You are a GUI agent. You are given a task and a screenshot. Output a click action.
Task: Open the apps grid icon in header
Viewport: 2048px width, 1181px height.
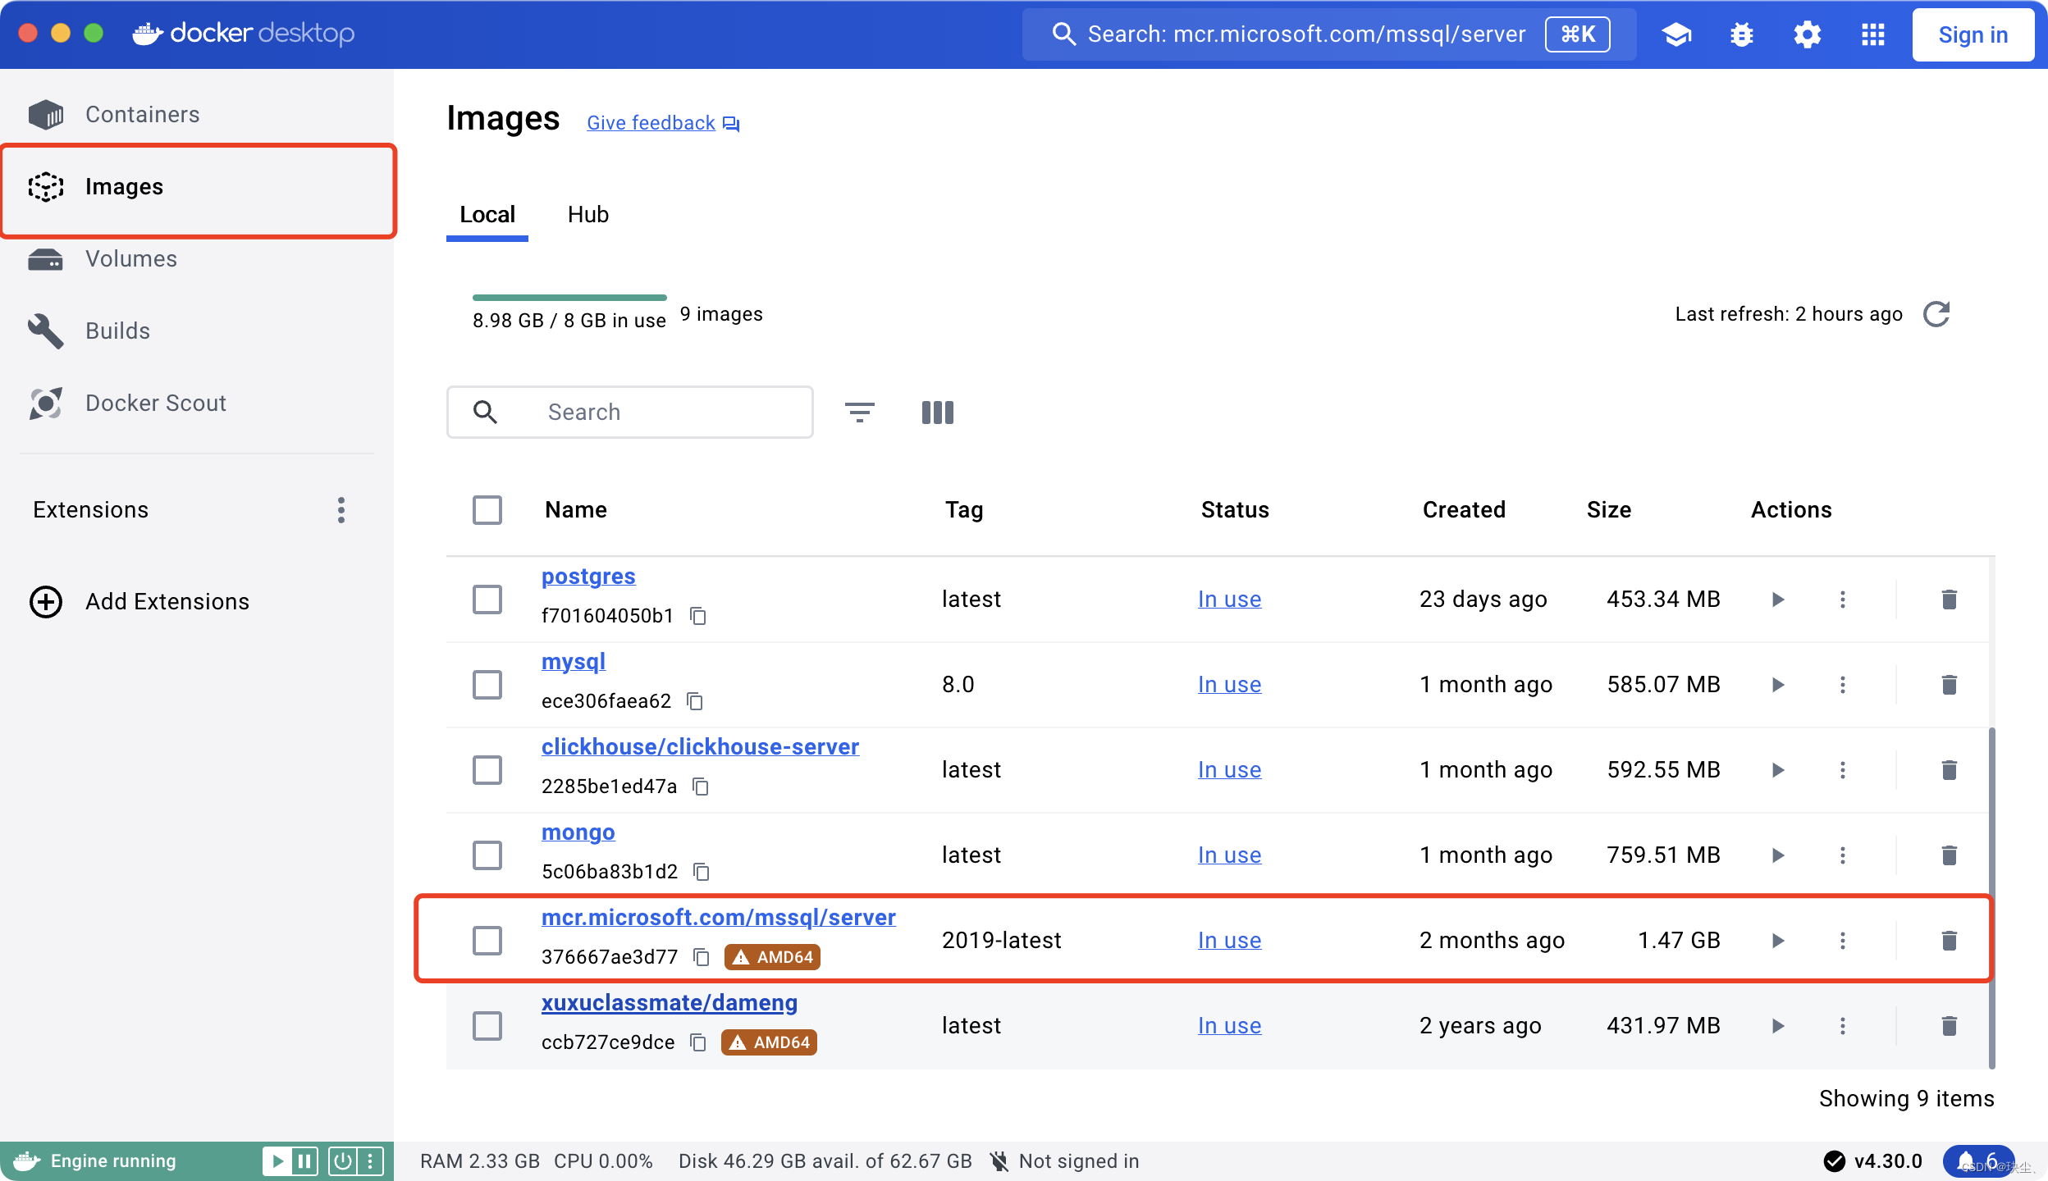pyautogui.click(x=1872, y=34)
